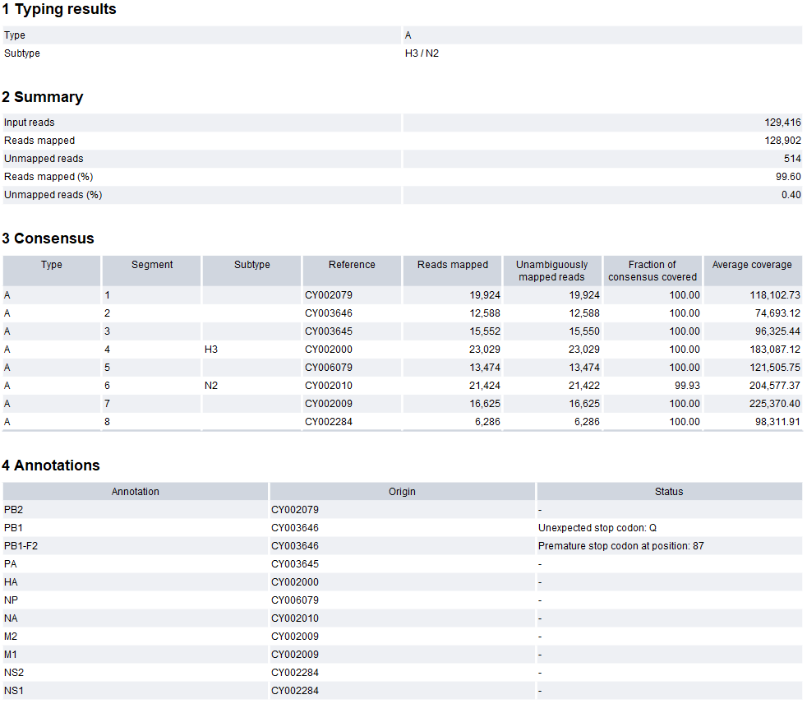Click 'Premature stop codon at position: 87'
Image resolution: width=807 pixels, height=704 pixels.
click(x=621, y=546)
